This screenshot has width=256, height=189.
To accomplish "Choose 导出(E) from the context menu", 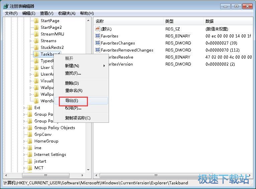I will click(x=81, y=101).
